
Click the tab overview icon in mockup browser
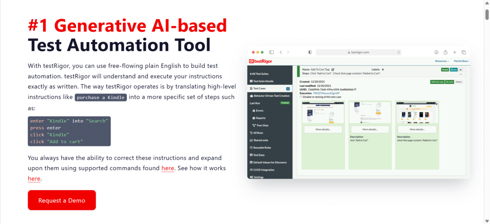[x=464, y=52]
